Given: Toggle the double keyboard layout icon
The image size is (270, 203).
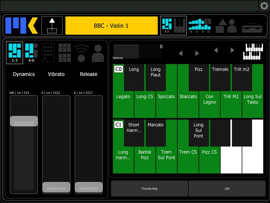Looking at the screenshot, I should (253, 52).
